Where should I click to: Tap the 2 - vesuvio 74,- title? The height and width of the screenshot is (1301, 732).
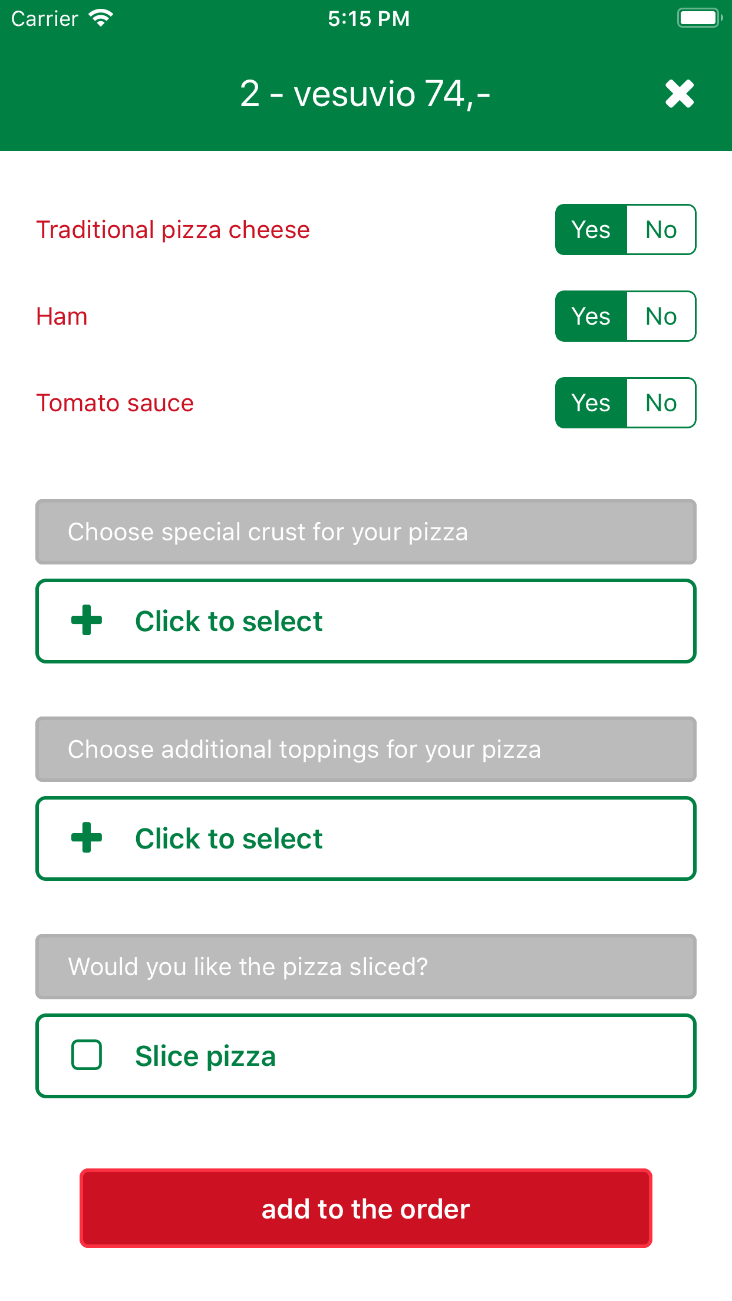tap(365, 94)
